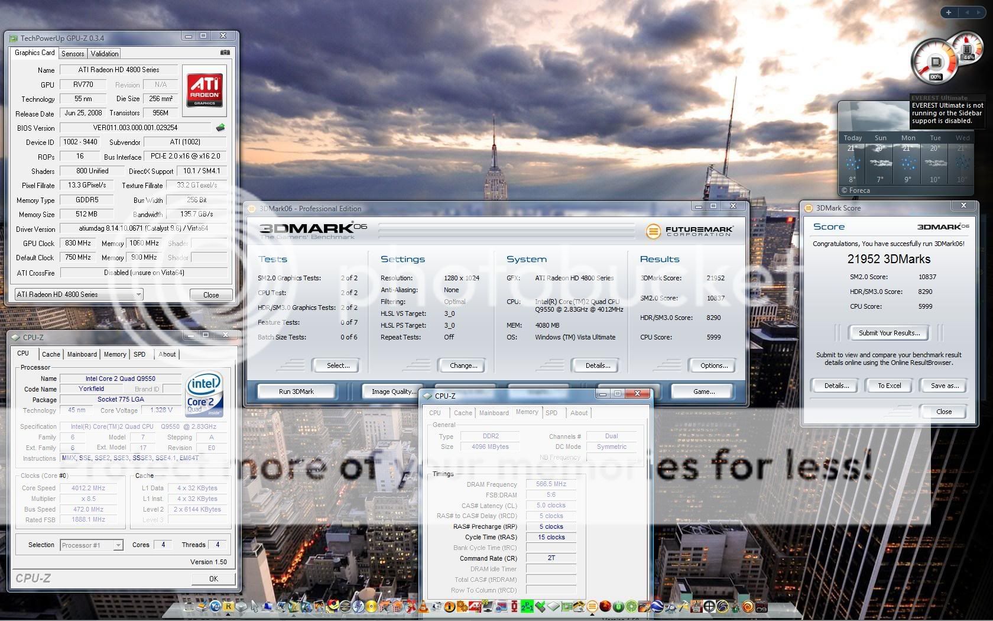Click the plus icon to add sidebar gadgets
This screenshot has height=621, width=993.
click(949, 12)
